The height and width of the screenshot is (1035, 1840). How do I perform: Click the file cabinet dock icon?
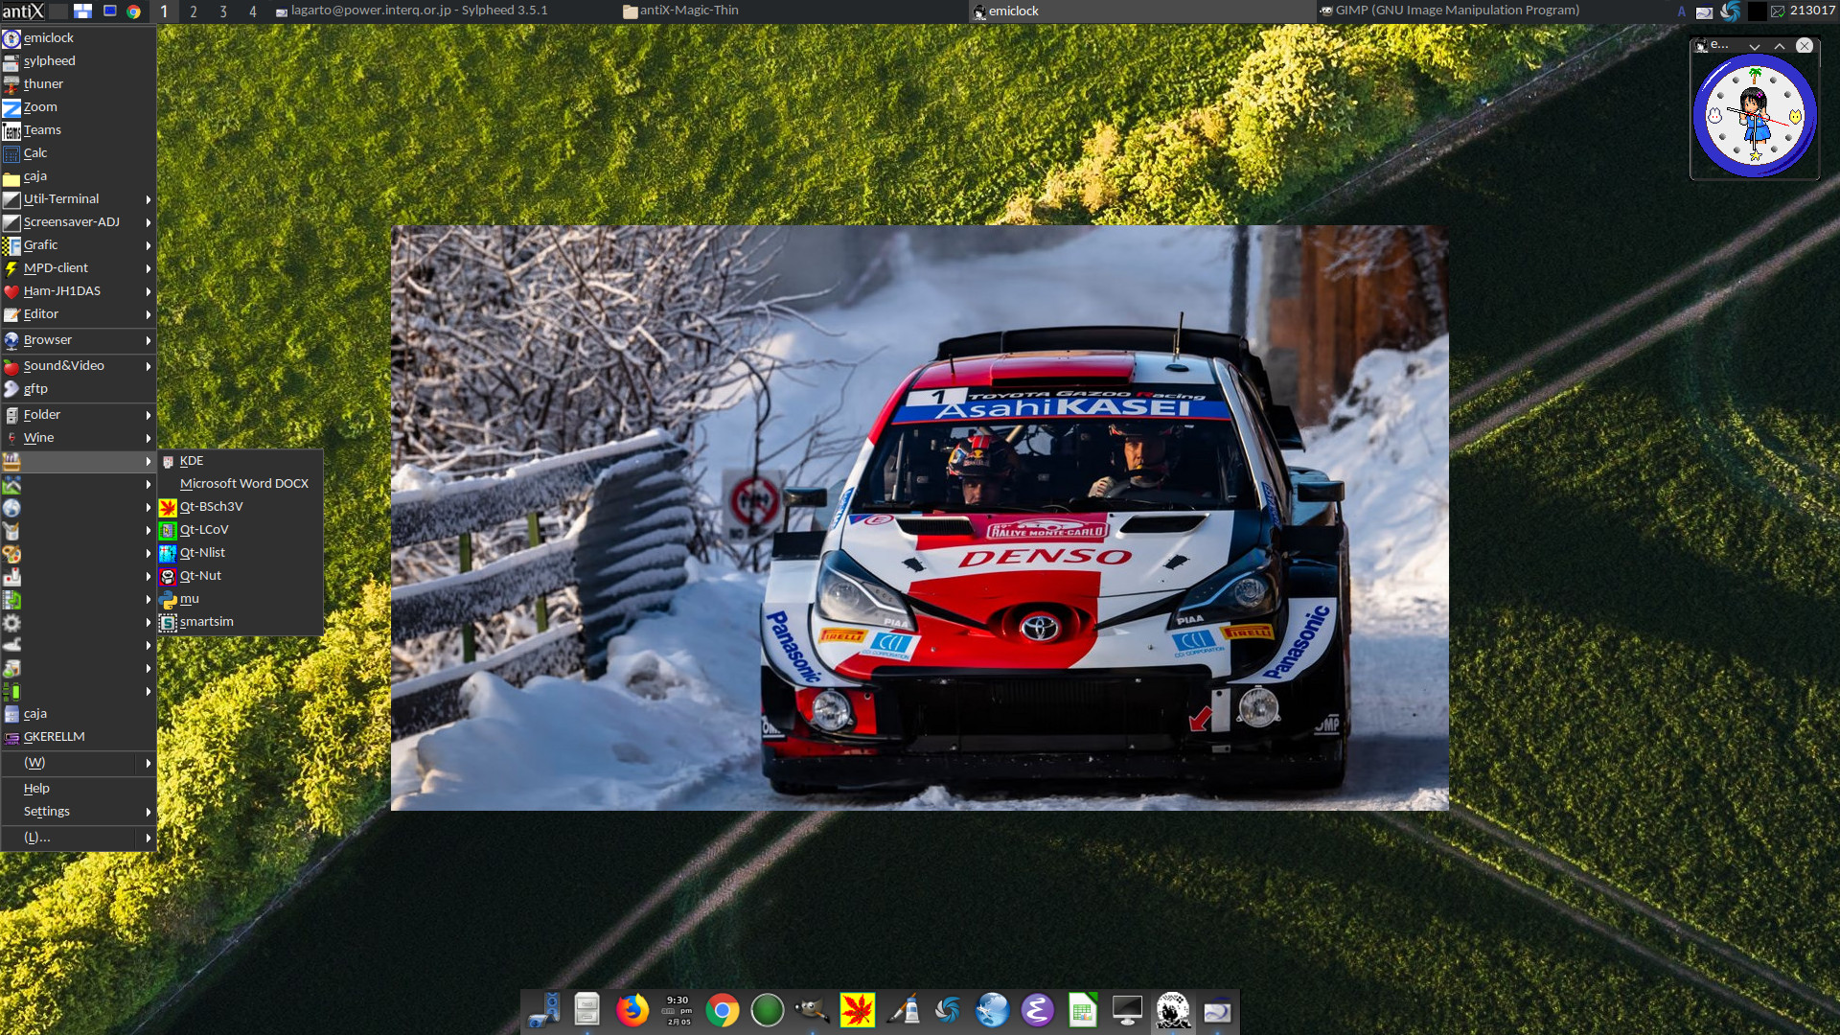pos(586,1010)
